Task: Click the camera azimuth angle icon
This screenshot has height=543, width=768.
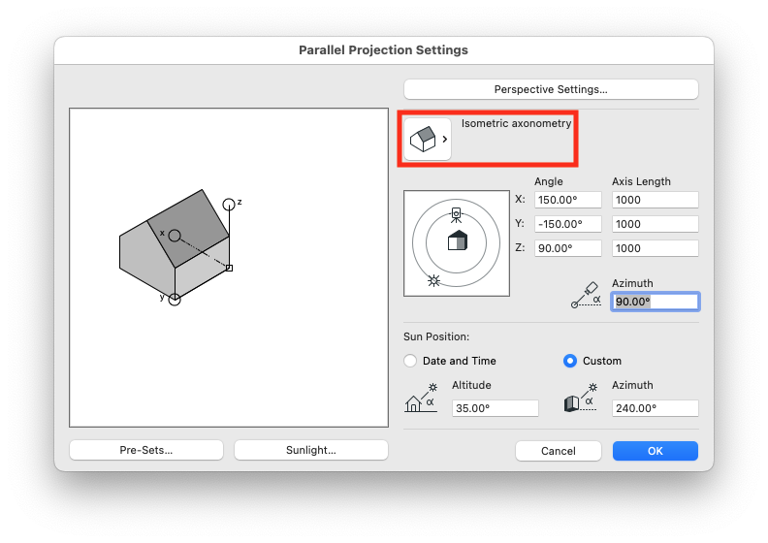Action: (x=586, y=295)
